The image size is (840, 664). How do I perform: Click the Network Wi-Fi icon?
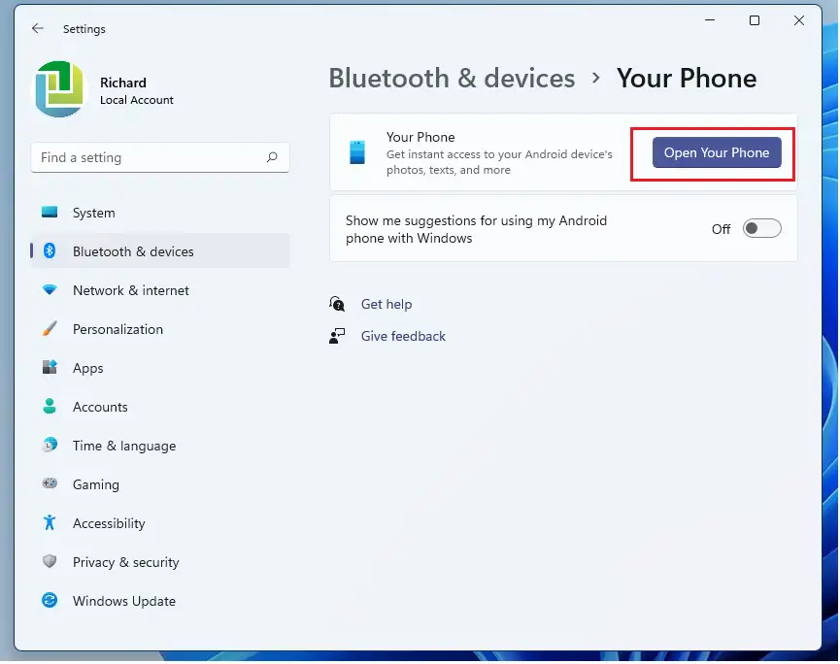coord(50,290)
